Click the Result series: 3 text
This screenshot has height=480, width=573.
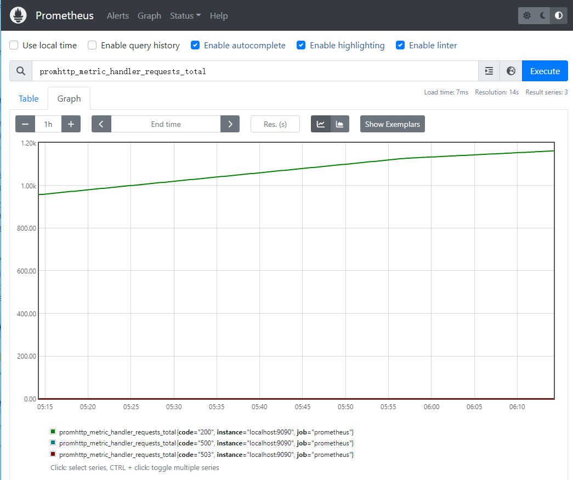547,92
